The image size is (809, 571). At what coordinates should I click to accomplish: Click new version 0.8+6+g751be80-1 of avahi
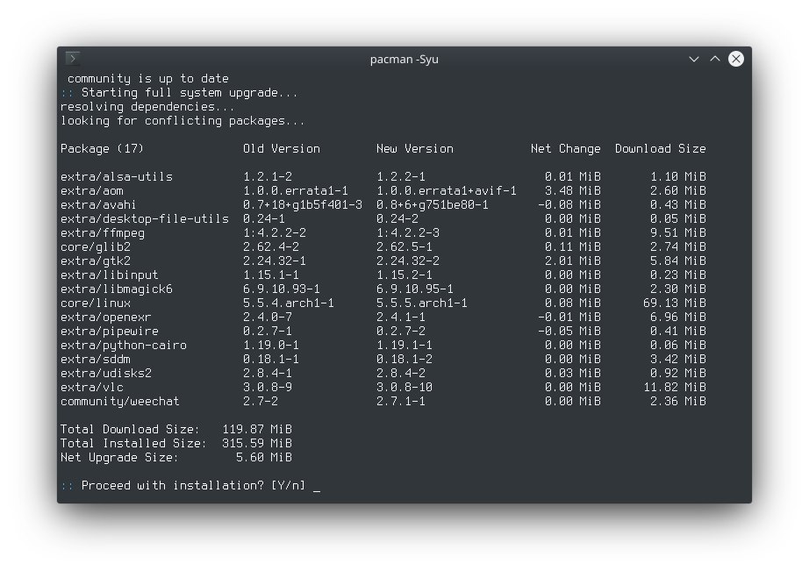[433, 204]
